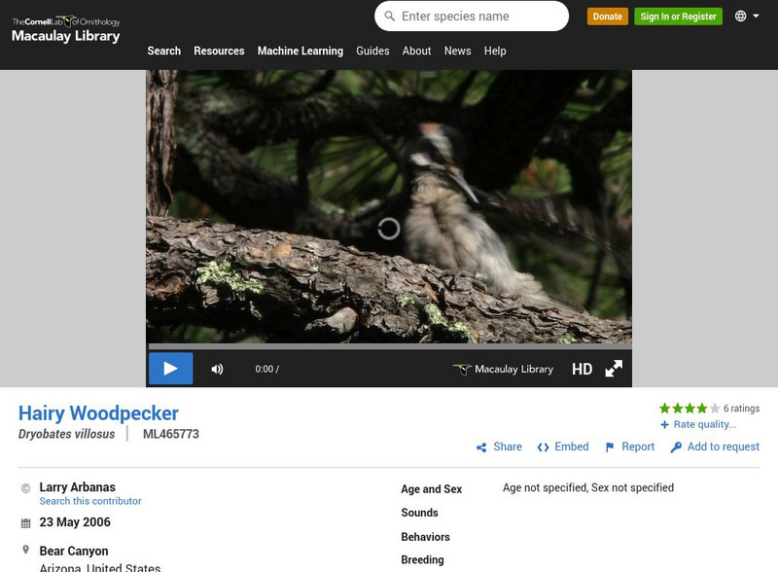Click Search this contributor link
The width and height of the screenshot is (778, 572).
(x=90, y=501)
